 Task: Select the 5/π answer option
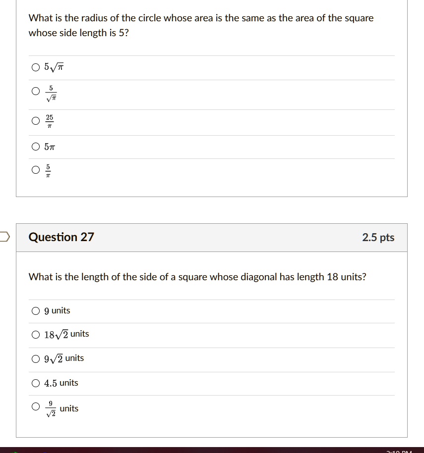pos(35,170)
